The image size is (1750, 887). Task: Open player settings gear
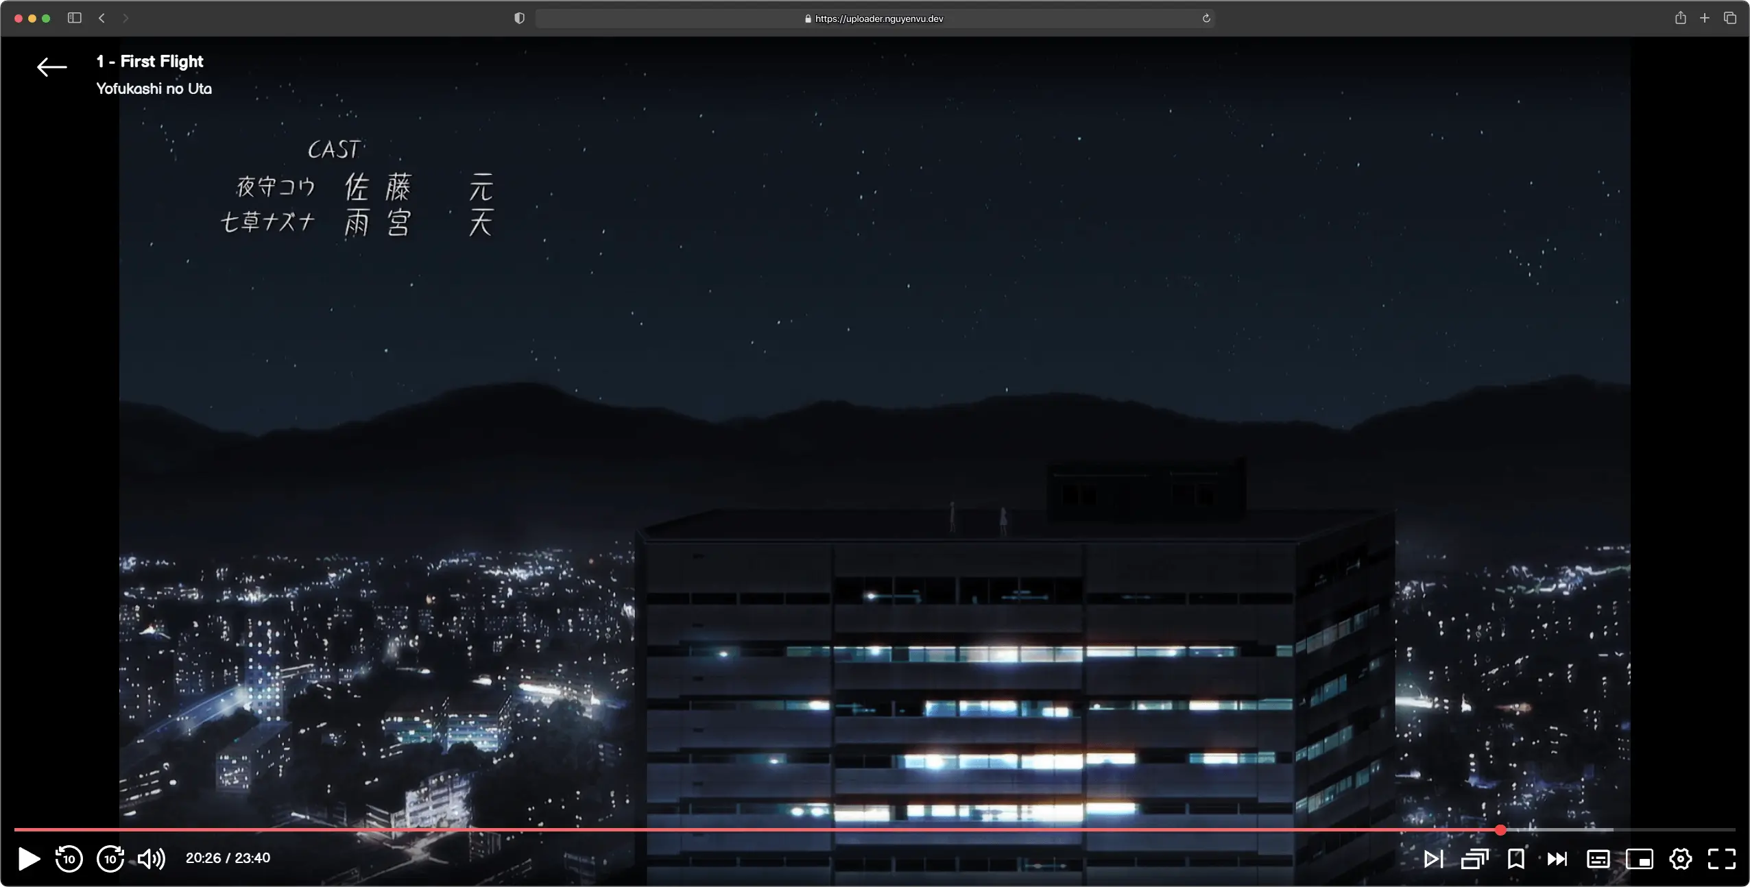pyautogui.click(x=1680, y=858)
